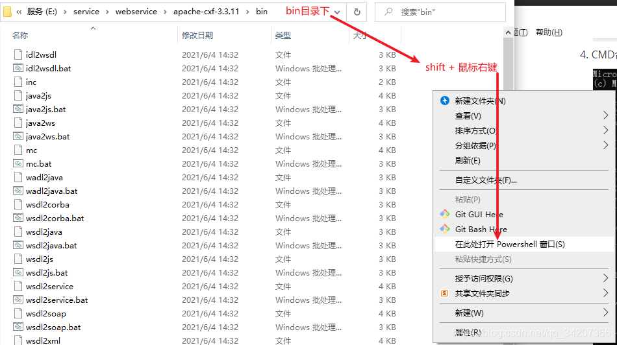Expand the 查看(V) submenu arrow
Viewport: 617px width, 345px height.
point(605,115)
